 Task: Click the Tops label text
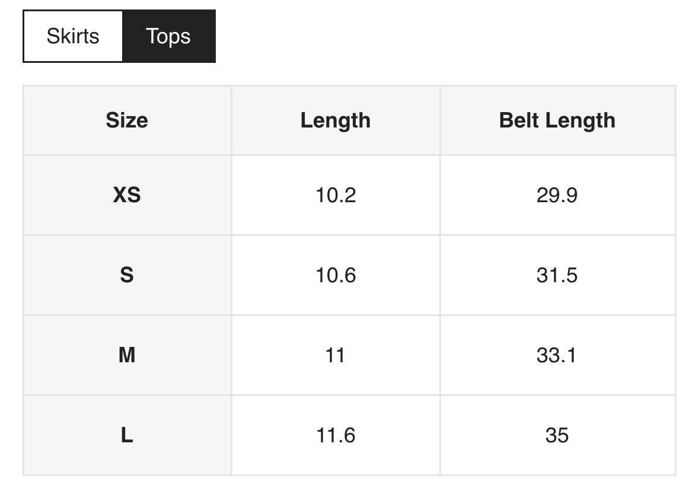tap(168, 37)
